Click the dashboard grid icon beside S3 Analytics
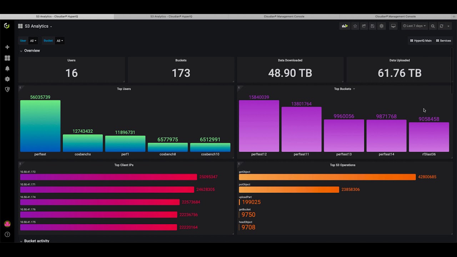Image resolution: width=457 pixels, height=257 pixels. pyautogui.click(x=20, y=26)
